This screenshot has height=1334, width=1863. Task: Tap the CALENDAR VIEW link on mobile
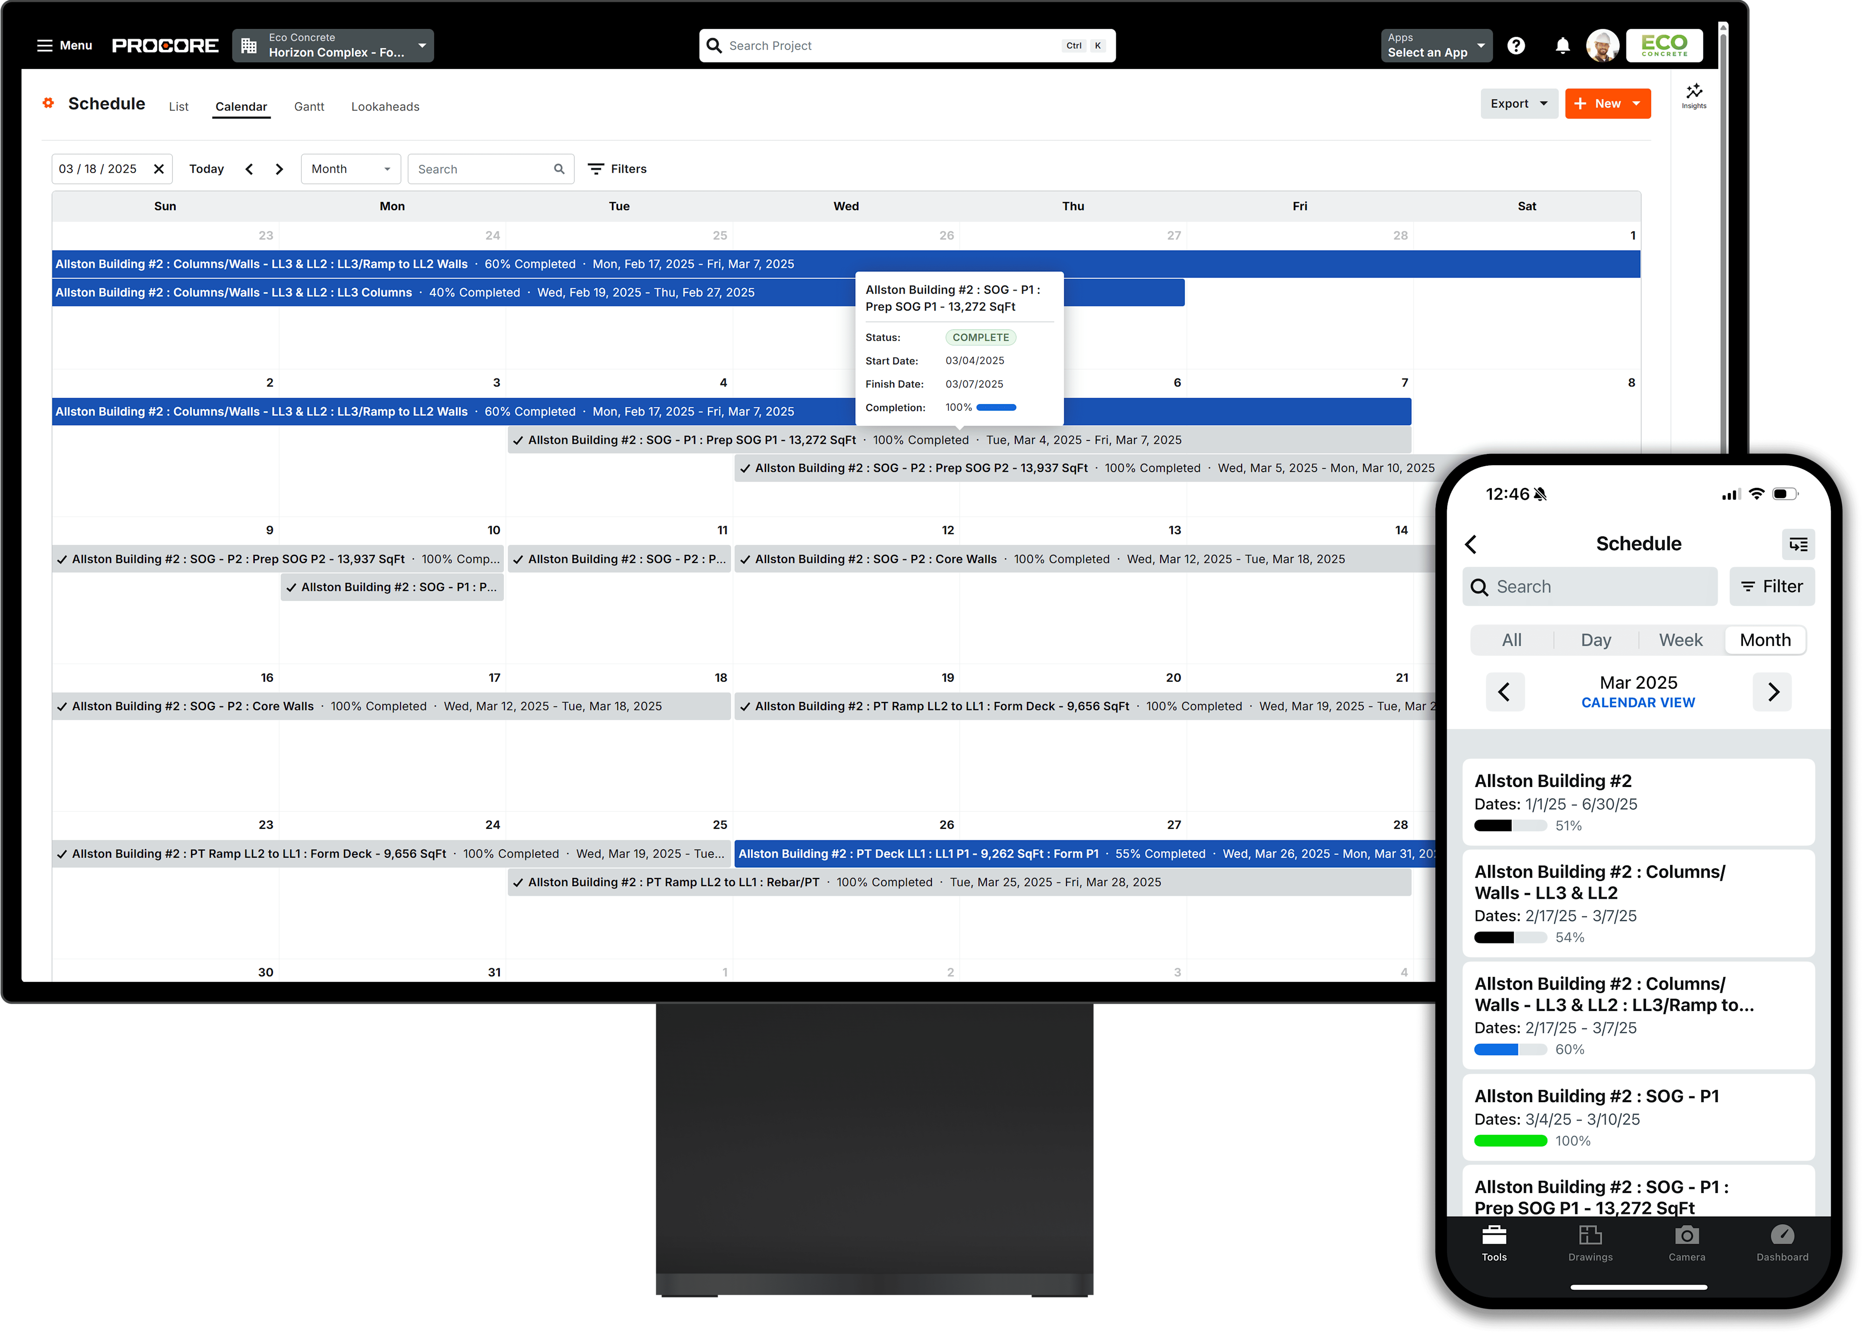[1638, 702]
